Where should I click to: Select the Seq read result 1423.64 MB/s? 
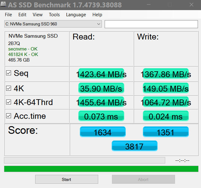101,74
